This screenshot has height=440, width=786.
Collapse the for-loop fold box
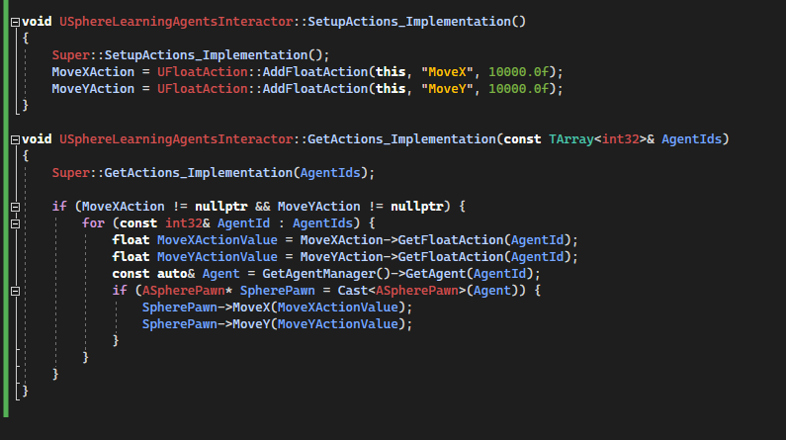pyautogui.click(x=15, y=224)
